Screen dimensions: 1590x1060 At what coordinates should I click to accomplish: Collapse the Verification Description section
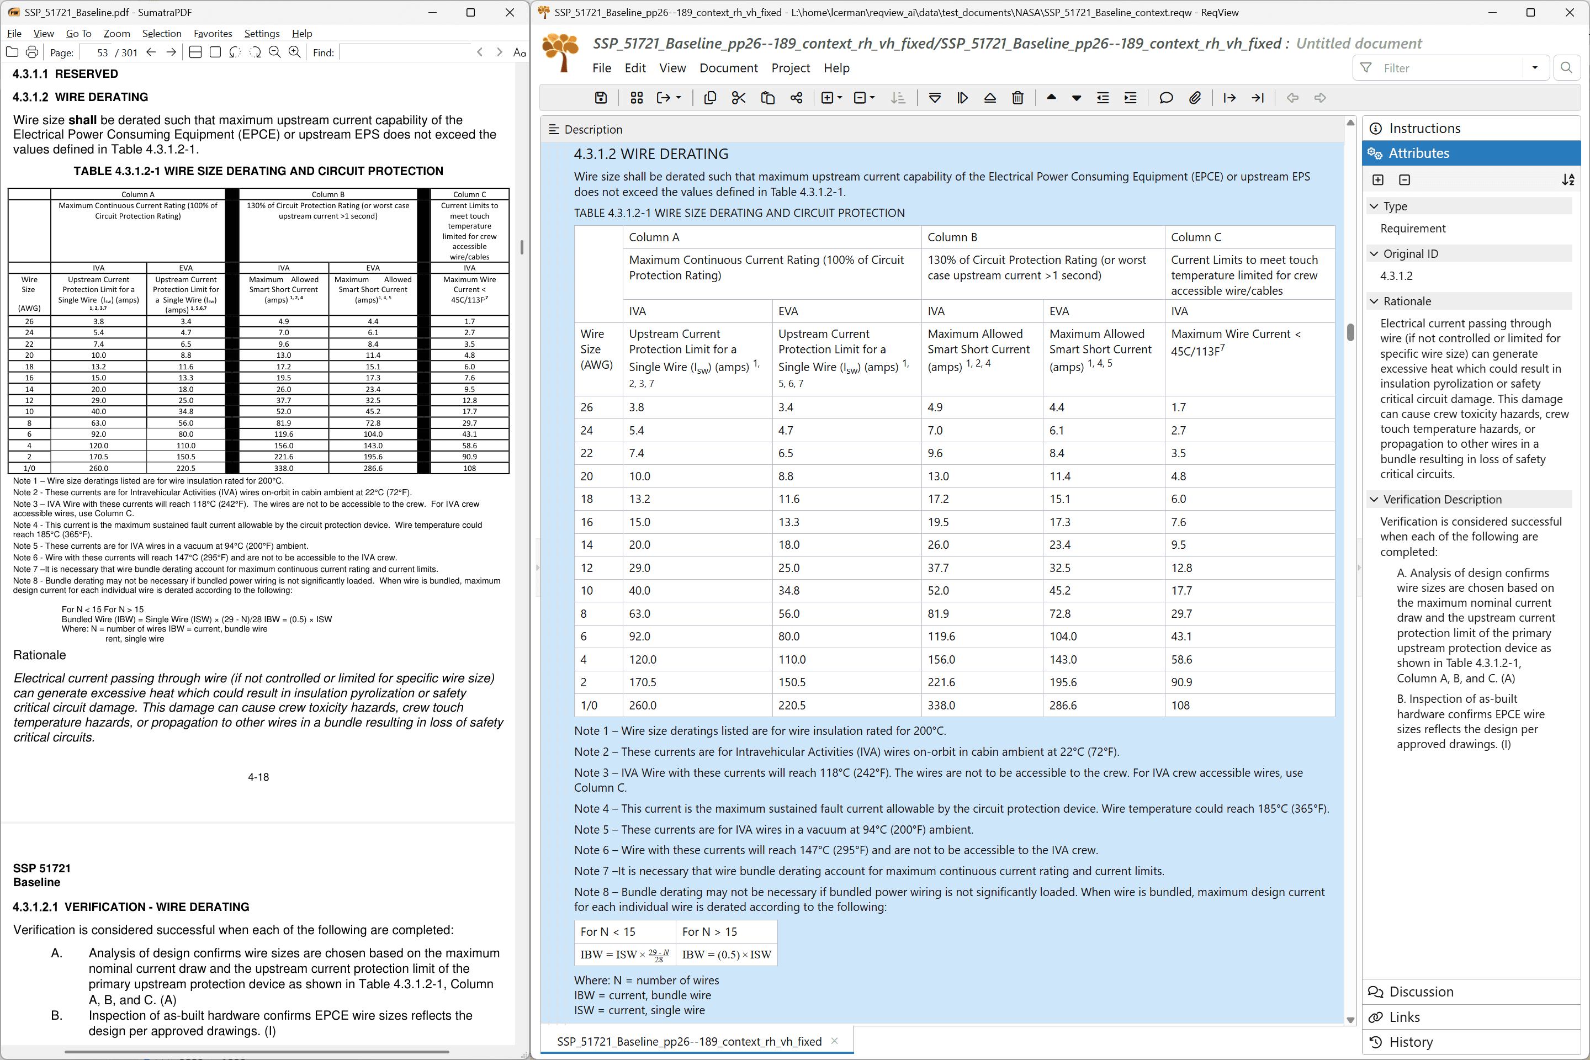(x=1374, y=500)
